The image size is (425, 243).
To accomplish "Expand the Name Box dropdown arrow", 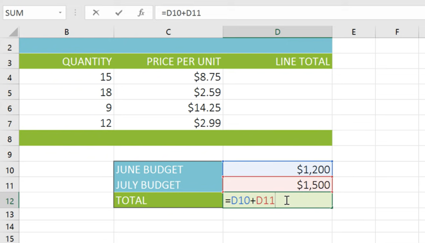I will click(60, 13).
